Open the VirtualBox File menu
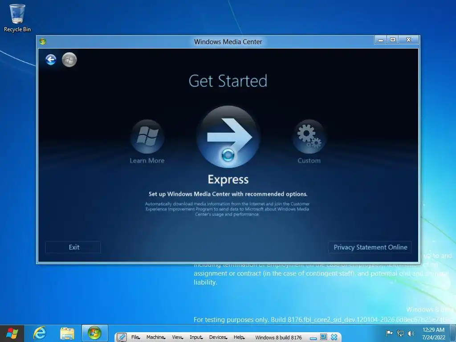 (135, 338)
